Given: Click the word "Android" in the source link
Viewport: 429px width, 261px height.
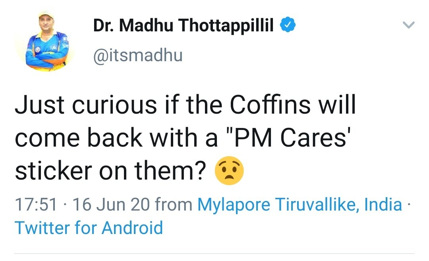Looking at the screenshot, I should pos(132,228).
